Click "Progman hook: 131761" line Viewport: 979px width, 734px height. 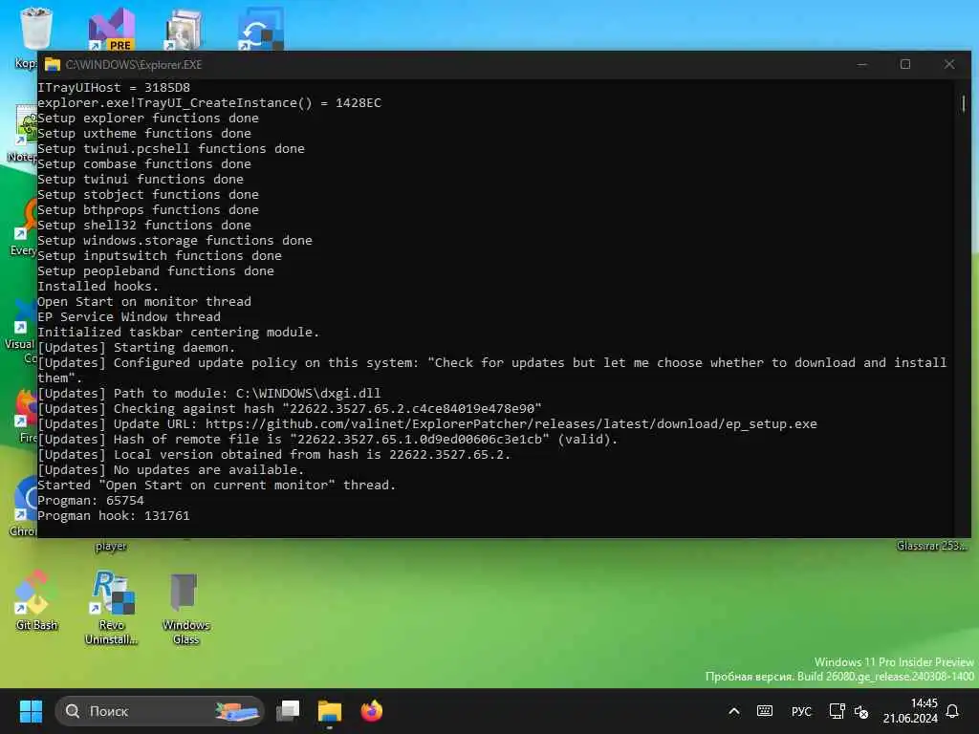click(114, 515)
